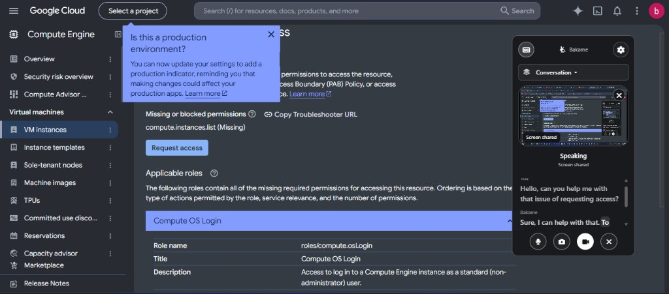The image size is (669, 294).
Task: Open the Gemini AI sparkle icon
Action: coord(578,11)
